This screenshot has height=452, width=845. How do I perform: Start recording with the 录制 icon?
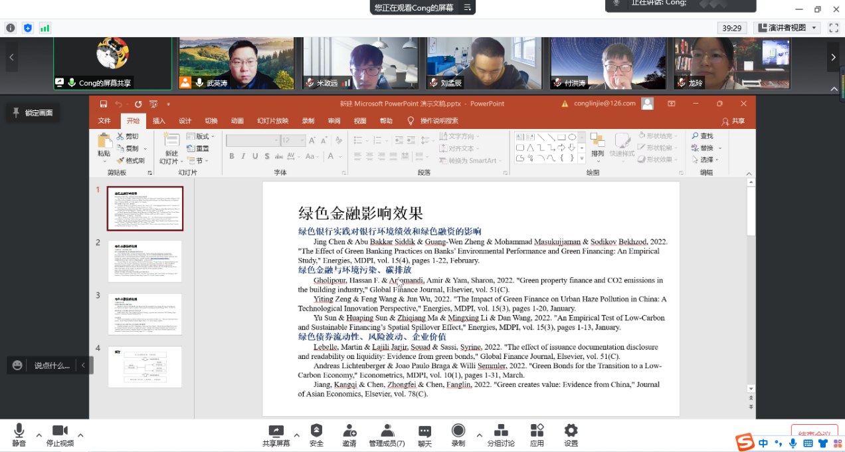[458, 435]
